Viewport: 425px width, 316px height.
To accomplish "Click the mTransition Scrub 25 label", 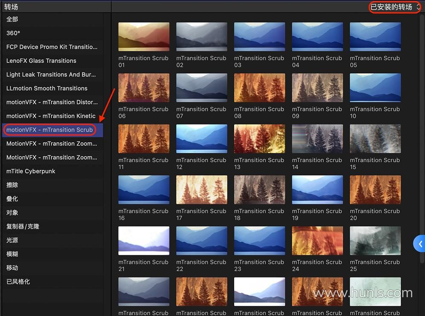I will (x=375, y=265).
